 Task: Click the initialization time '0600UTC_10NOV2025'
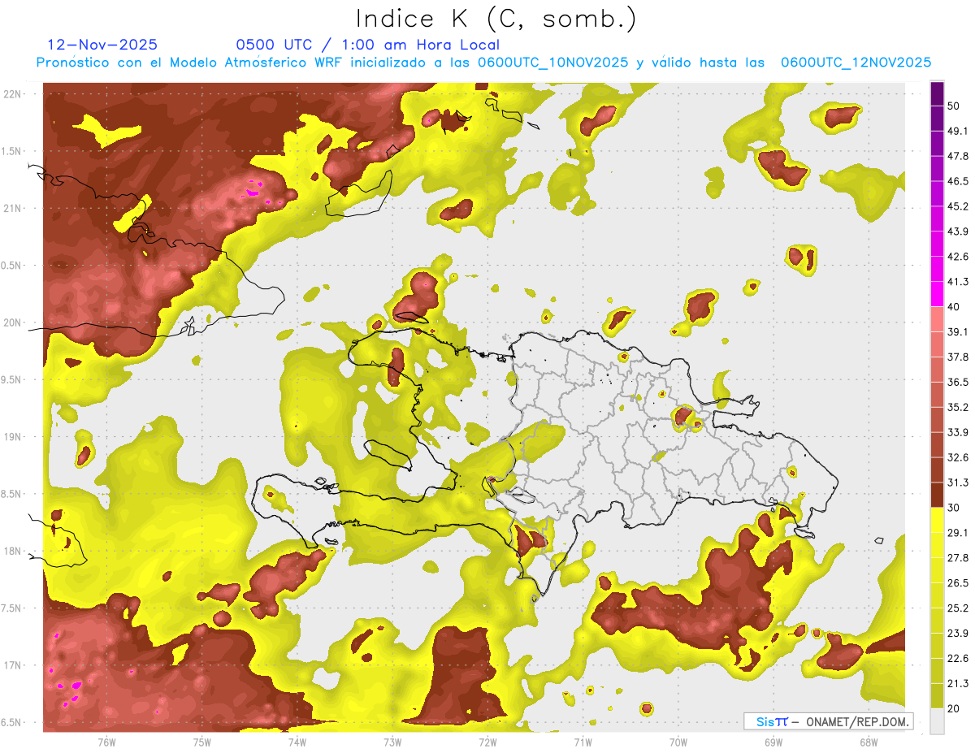pyautogui.click(x=552, y=63)
